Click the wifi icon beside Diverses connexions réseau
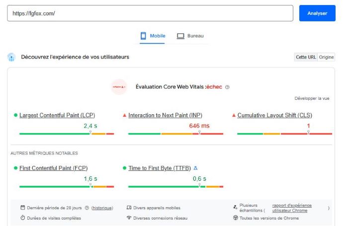Screen dimensions: 348x226 [129, 218]
